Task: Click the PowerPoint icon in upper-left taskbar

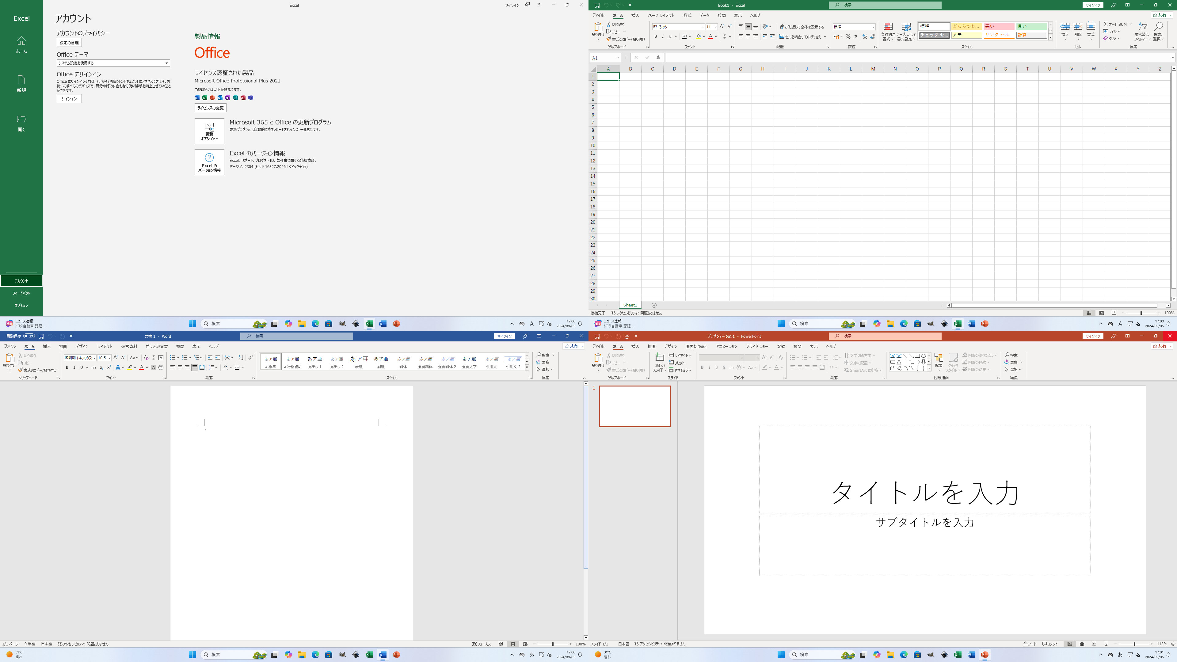Action: click(x=396, y=323)
